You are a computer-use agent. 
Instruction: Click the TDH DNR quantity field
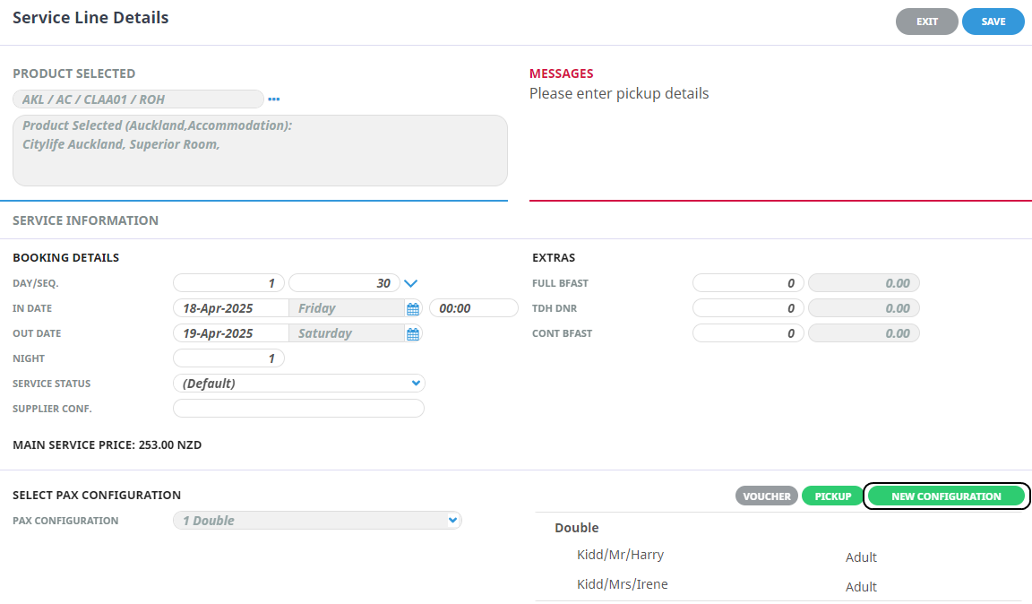click(x=748, y=308)
